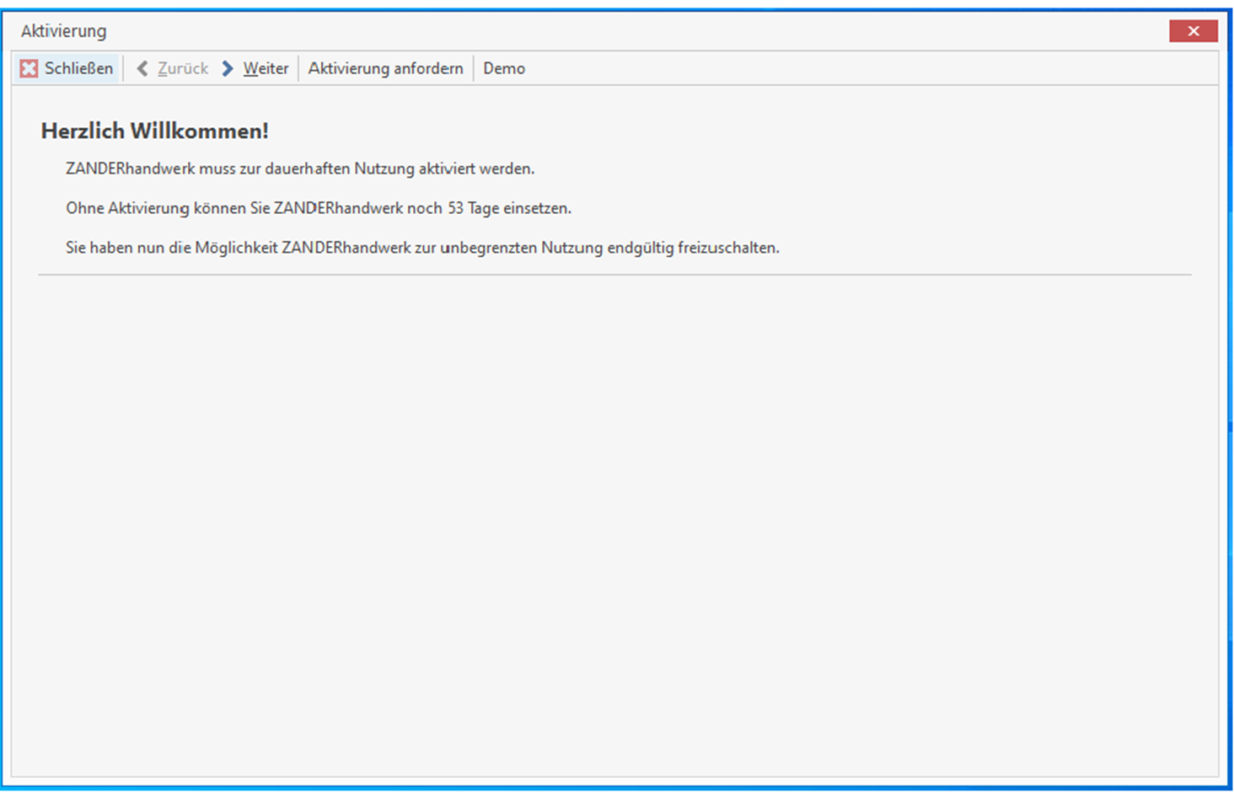Click the blue right chevron next arrow
The image size is (1234, 792).
[228, 69]
